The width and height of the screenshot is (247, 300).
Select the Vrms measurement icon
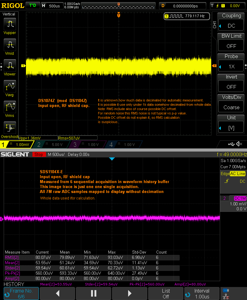[10, 107]
